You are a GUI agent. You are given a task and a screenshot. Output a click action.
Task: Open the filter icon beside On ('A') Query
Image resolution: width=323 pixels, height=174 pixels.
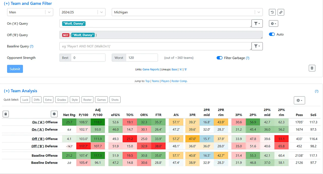(x=257, y=23)
